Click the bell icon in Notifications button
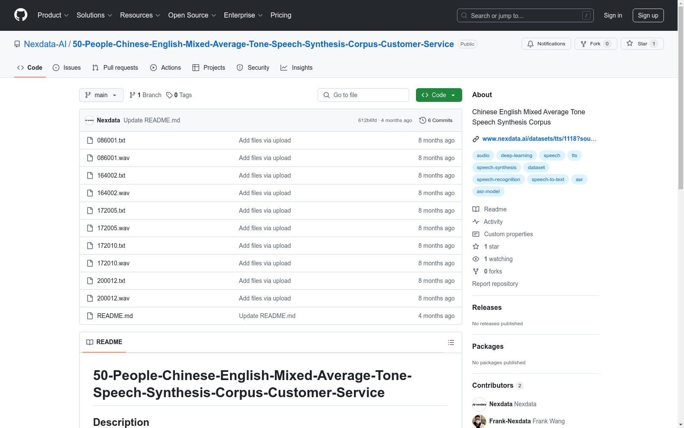 531,44
